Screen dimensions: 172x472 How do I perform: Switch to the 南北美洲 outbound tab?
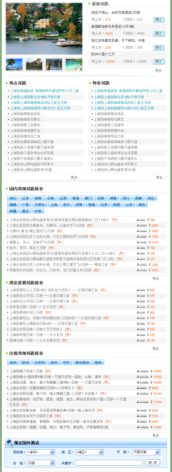point(82,362)
